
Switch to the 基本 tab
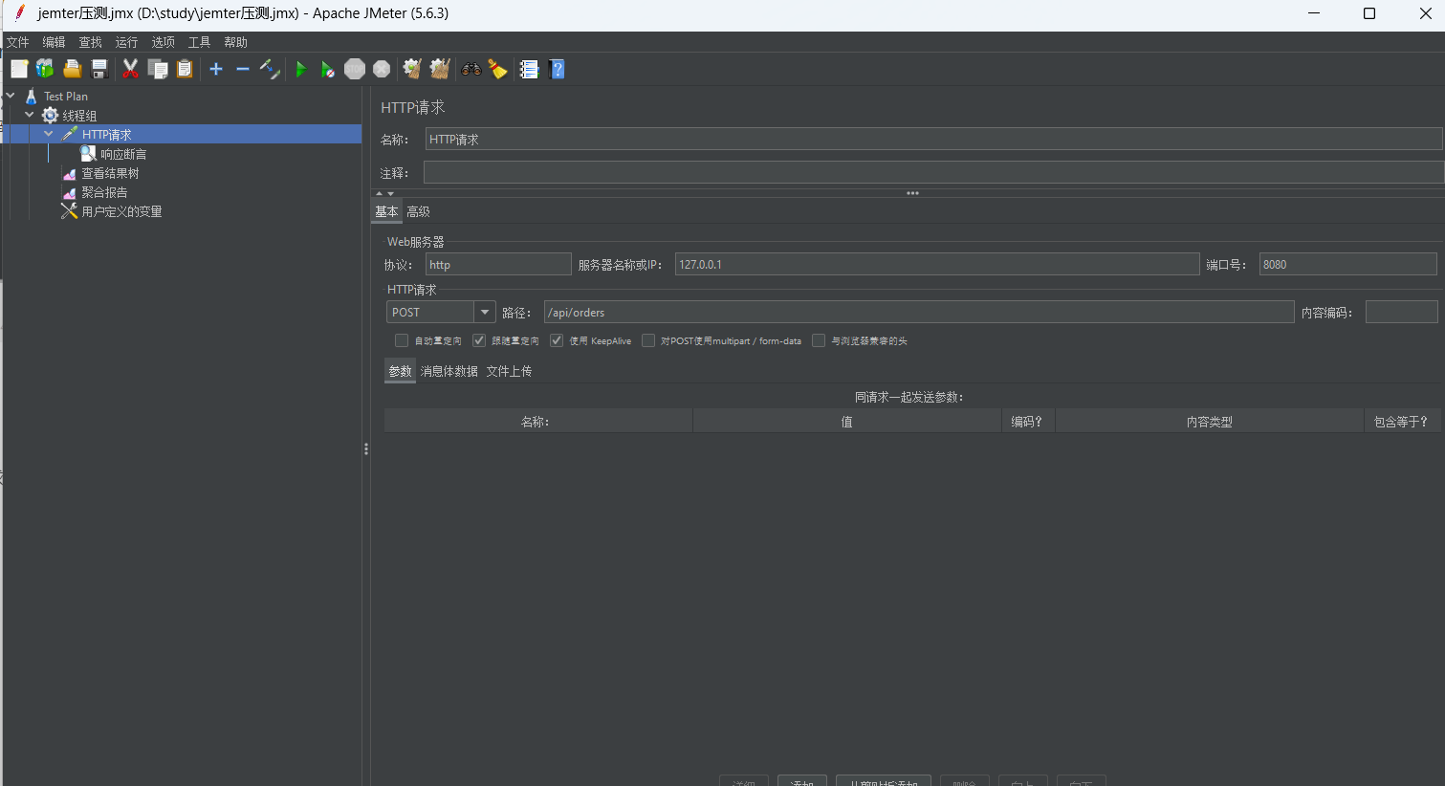coord(386,212)
